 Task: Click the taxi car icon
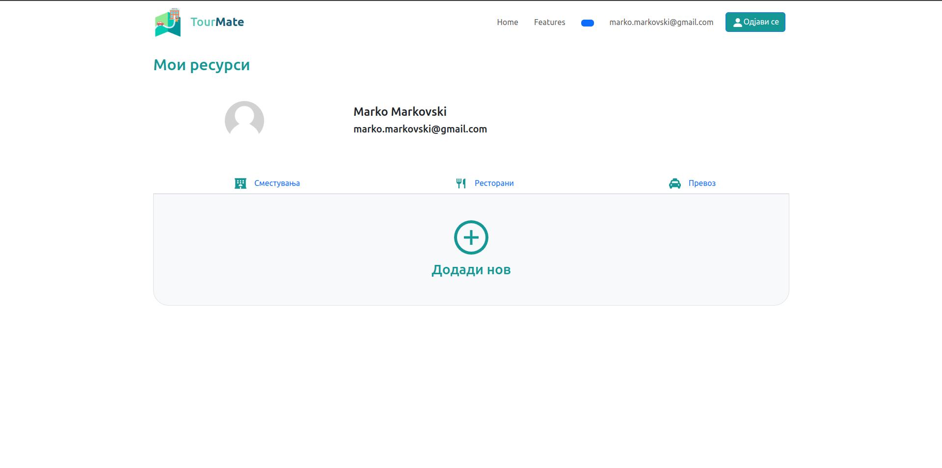pos(675,183)
